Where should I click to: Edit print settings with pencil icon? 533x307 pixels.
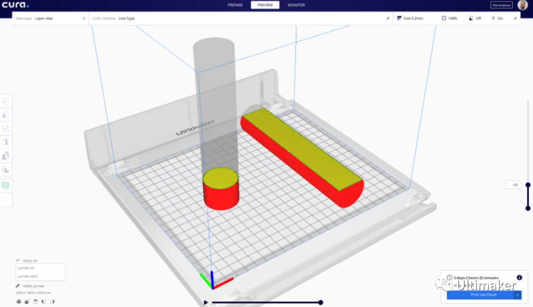[x=515, y=18]
